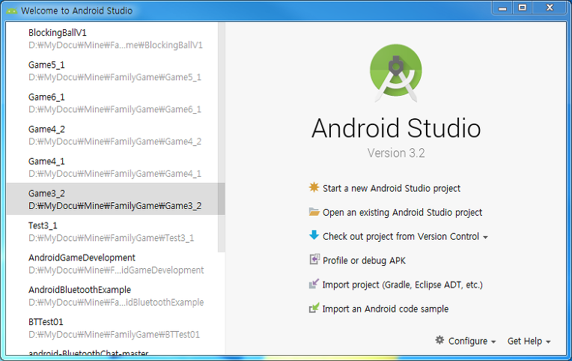
Task: Click the Import Android code sample icon
Action: coord(314,308)
